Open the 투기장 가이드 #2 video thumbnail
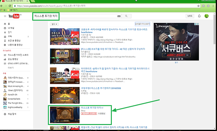The image size is (217, 131). 65,56
